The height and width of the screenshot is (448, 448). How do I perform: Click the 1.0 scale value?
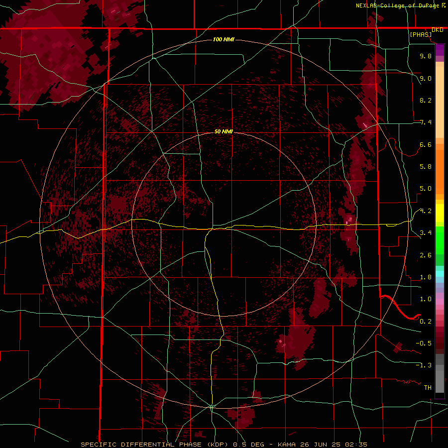pos(426,299)
